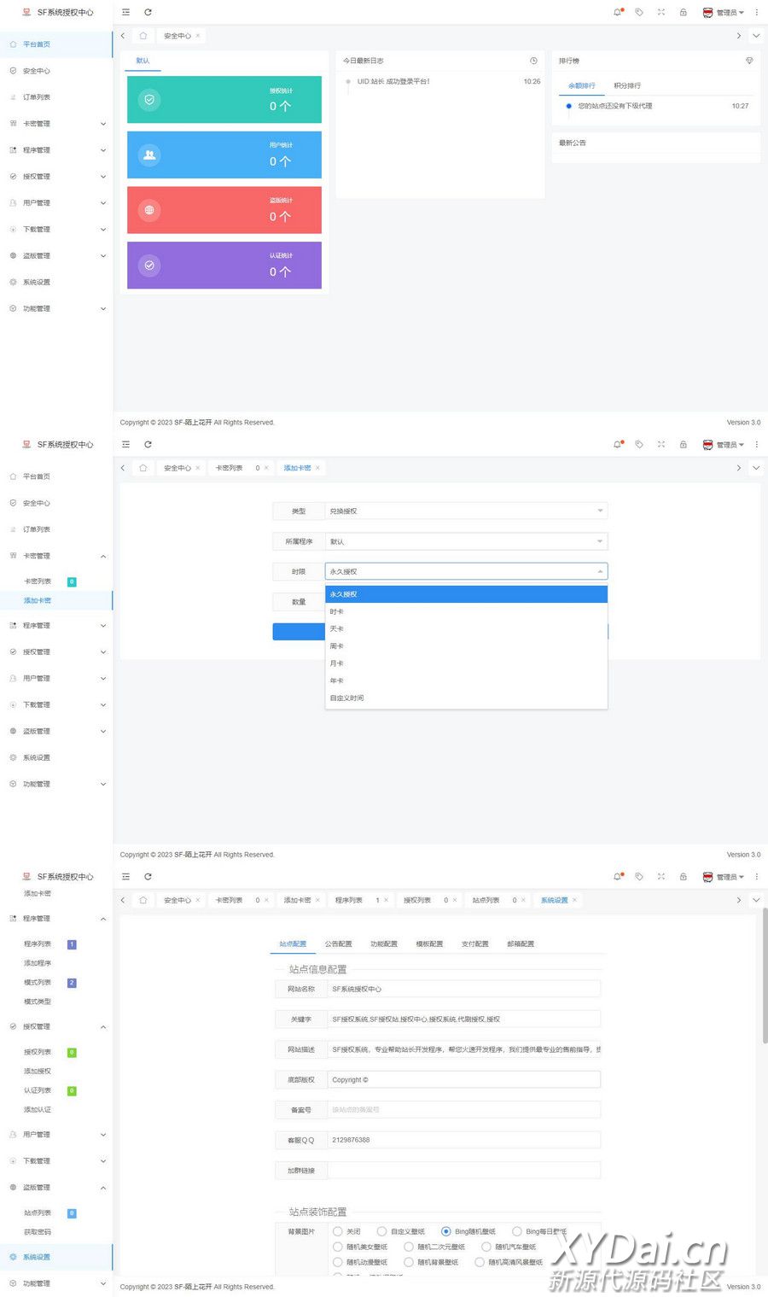Click the 客服QQ input field
Viewport: 768px width, 1297px height.
tap(464, 1140)
